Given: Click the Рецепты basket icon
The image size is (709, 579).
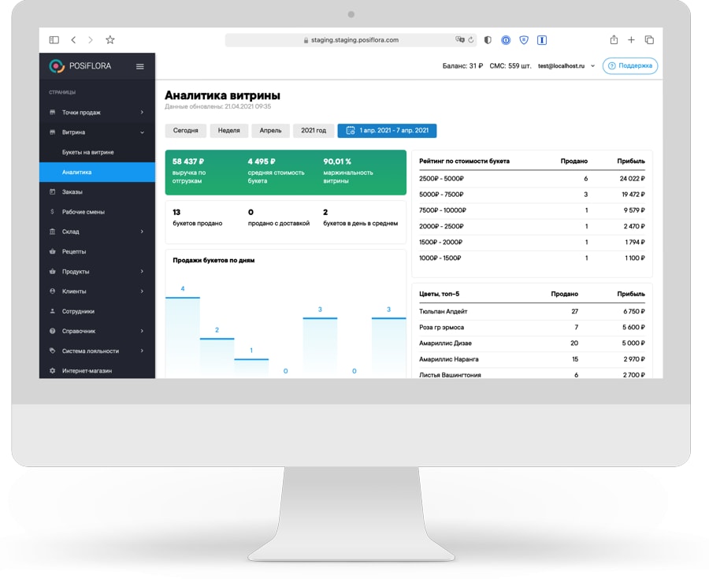Looking at the screenshot, I should (53, 251).
